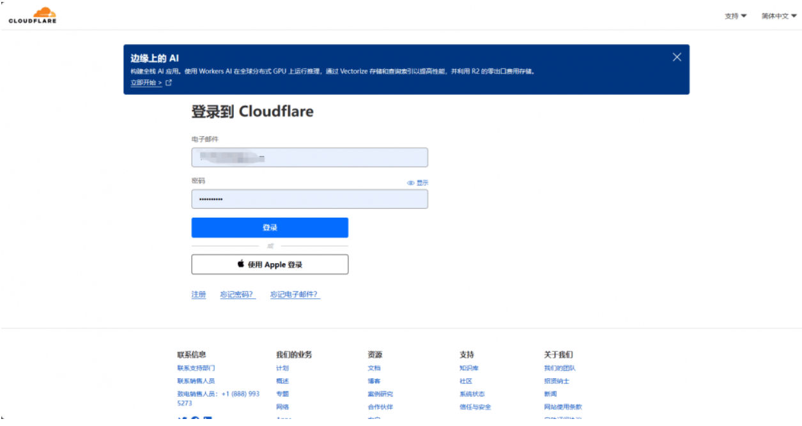Open the 联系销售人员 footer link
This screenshot has height=426, width=802.
point(196,381)
